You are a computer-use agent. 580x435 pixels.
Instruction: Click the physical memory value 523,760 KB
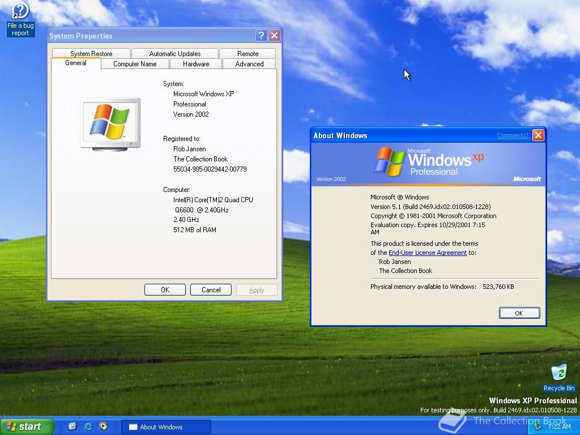coord(498,287)
